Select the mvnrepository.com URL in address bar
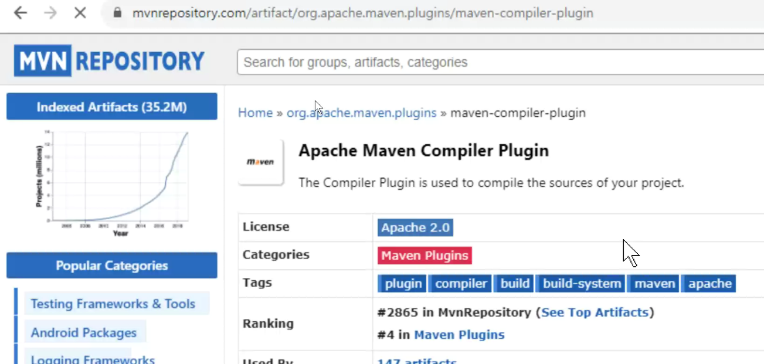 (x=362, y=13)
